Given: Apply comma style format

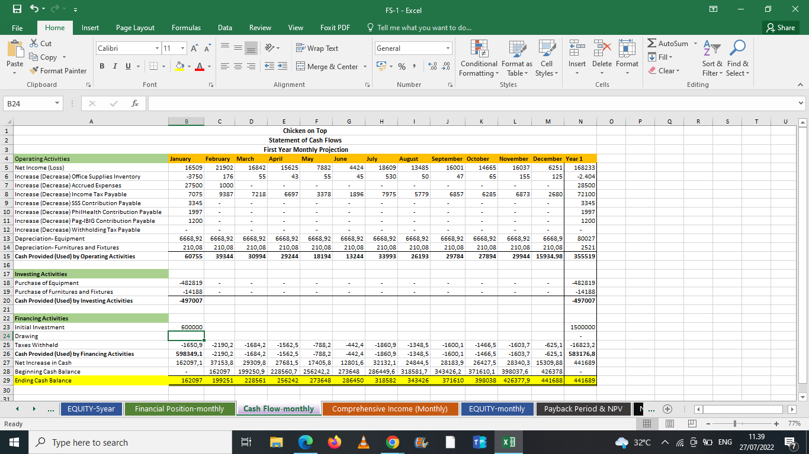Looking at the screenshot, I should [x=415, y=67].
